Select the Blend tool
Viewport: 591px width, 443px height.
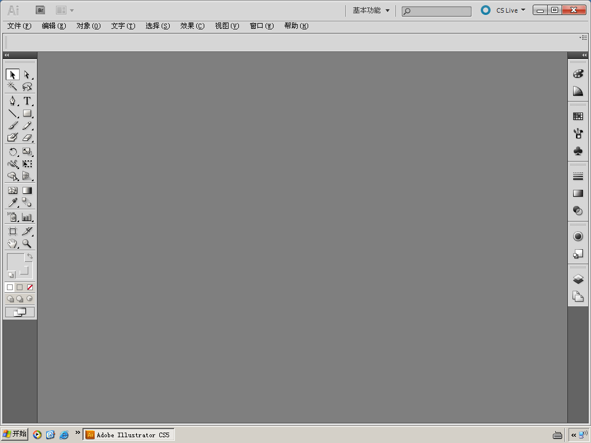coord(27,202)
